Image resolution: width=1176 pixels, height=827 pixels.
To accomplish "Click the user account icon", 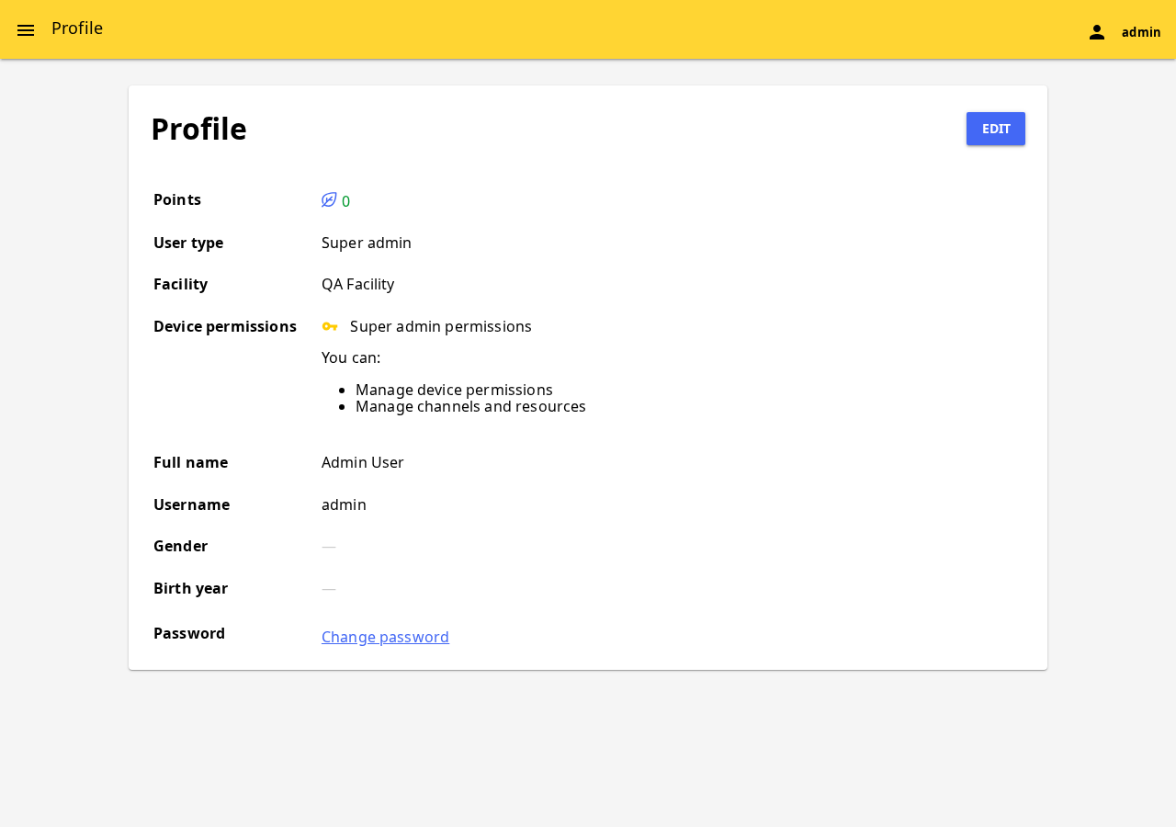I will coord(1097,32).
